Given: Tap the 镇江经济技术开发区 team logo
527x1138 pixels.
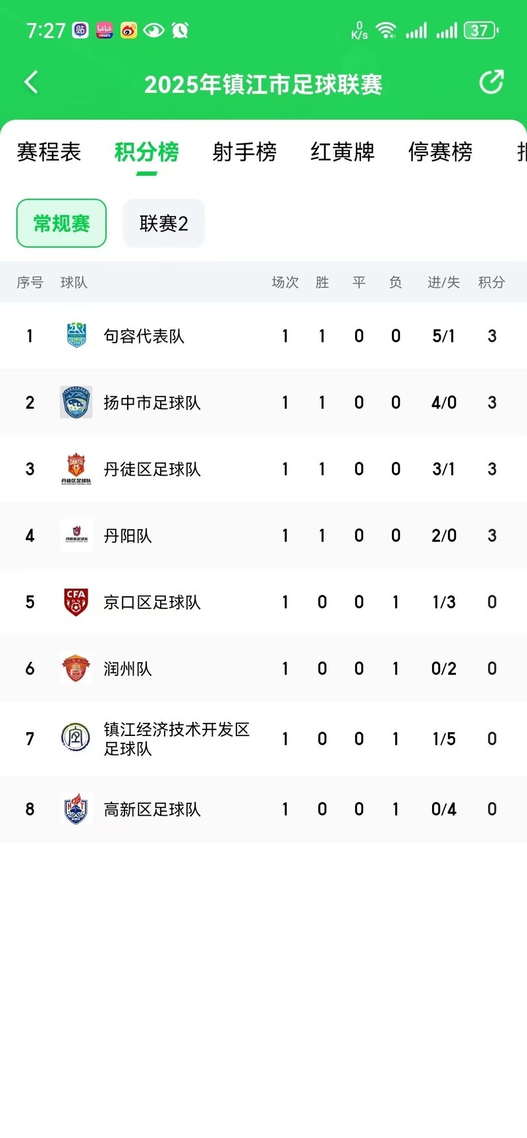Looking at the screenshot, I should [x=76, y=738].
